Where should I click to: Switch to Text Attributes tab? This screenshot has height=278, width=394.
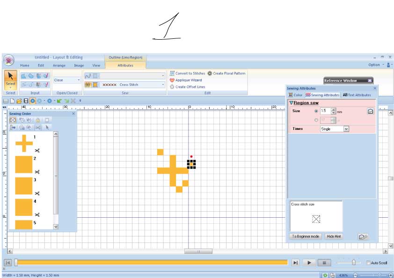[357, 95]
